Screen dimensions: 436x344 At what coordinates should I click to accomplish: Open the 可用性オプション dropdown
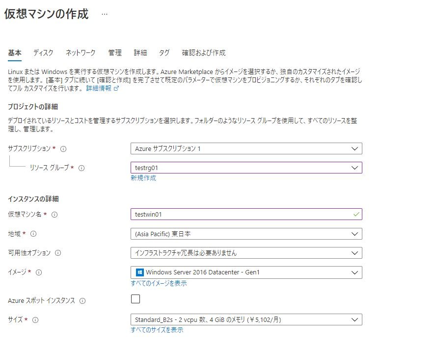(x=246, y=253)
